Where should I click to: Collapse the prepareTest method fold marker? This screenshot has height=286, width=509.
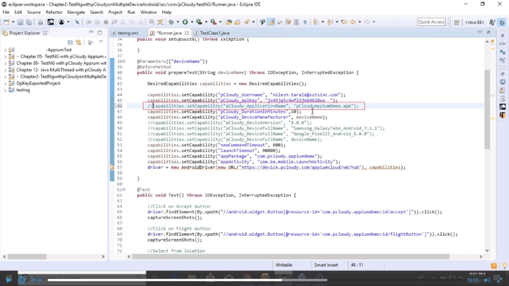[124, 61]
